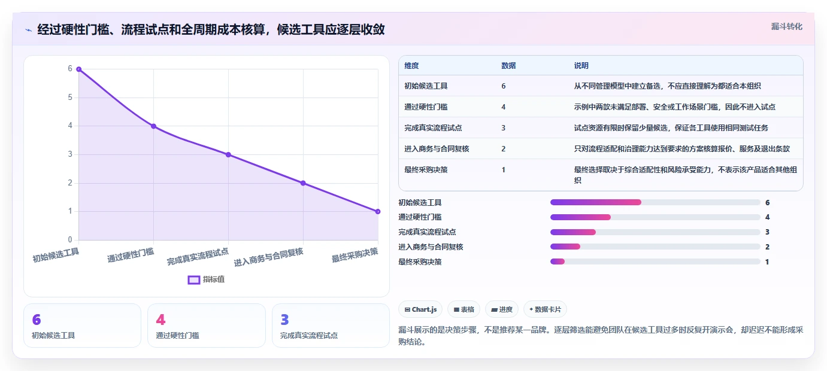Toggle the 指标值 legend swatch
The height and width of the screenshot is (371, 827).
[x=193, y=279]
